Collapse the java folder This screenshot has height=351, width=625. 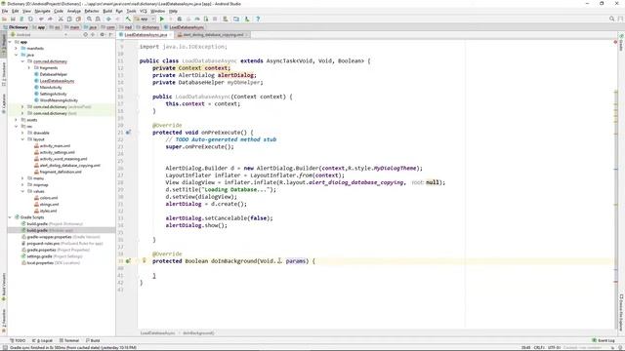pos(16,55)
